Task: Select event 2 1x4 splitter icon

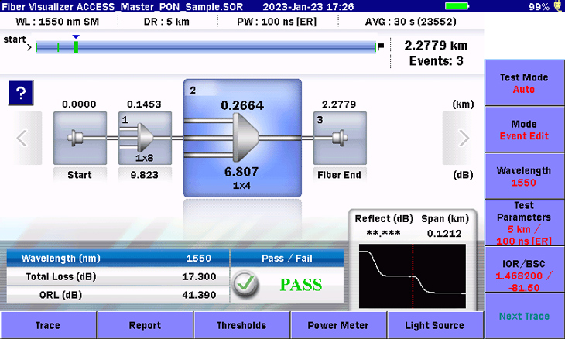Action: [x=242, y=138]
